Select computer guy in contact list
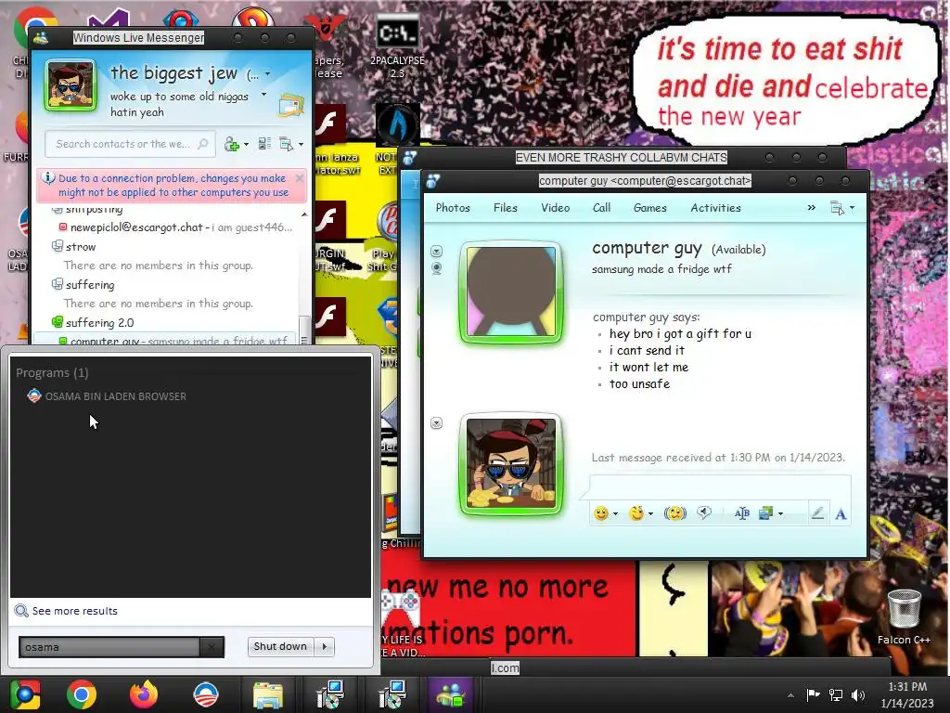The height and width of the screenshot is (713, 950). click(165, 340)
